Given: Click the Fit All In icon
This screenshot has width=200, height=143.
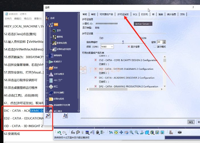Looking at the screenshot, I should click(116, 133).
